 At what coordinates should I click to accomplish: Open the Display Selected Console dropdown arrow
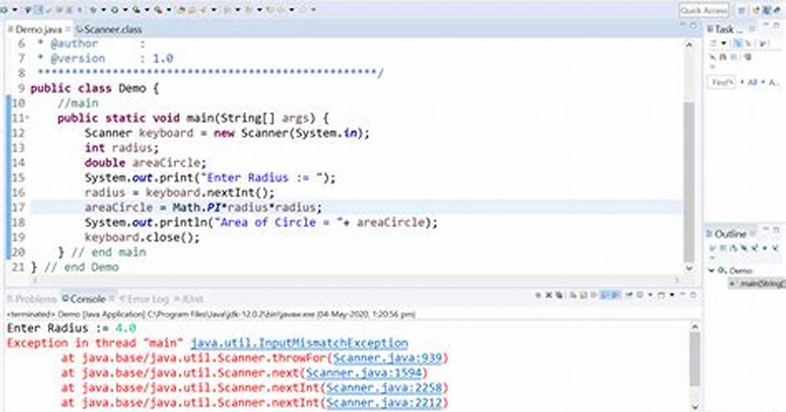(650, 295)
